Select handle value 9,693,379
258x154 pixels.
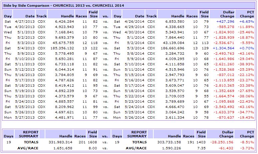tap(65, 38)
